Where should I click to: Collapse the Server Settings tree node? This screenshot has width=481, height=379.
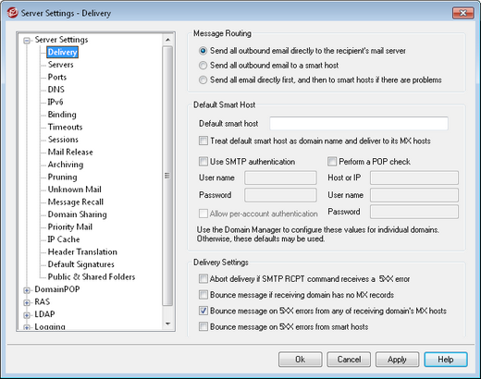[x=27, y=41]
